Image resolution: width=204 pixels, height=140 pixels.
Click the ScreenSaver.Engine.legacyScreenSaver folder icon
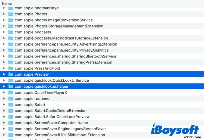(11, 129)
